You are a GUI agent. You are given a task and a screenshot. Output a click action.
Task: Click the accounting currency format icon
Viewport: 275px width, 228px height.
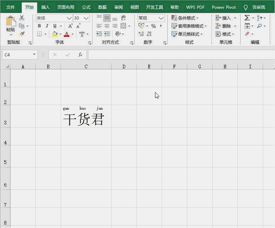coord(141,26)
